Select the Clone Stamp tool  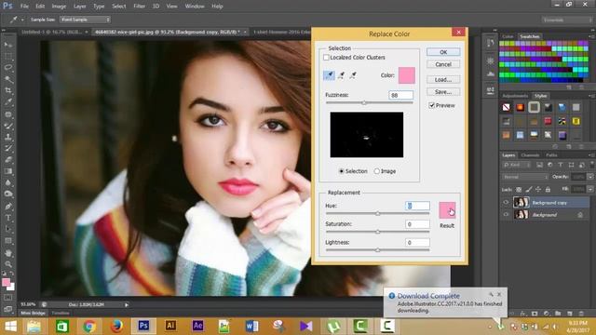(8, 137)
